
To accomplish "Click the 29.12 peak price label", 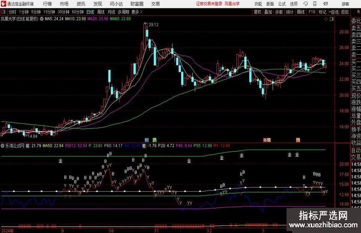I will point(153,24).
